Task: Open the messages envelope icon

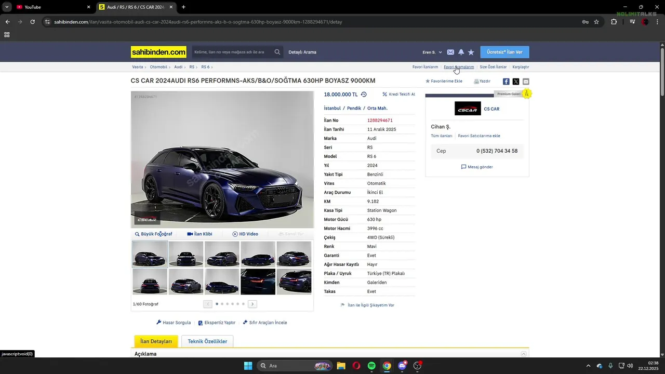Action: 450,52
